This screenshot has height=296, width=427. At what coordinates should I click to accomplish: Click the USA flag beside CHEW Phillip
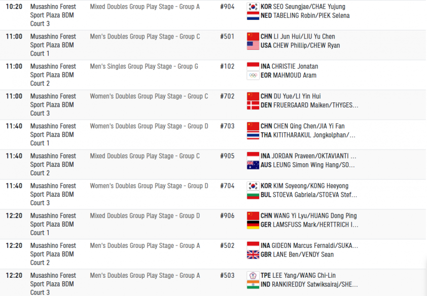(253, 46)
